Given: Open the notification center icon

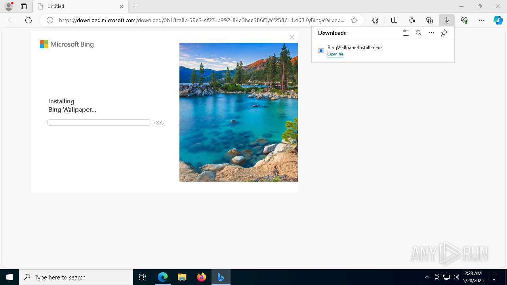Looking at the screenshot, I should pyautogui.click(x=494, y=277).
